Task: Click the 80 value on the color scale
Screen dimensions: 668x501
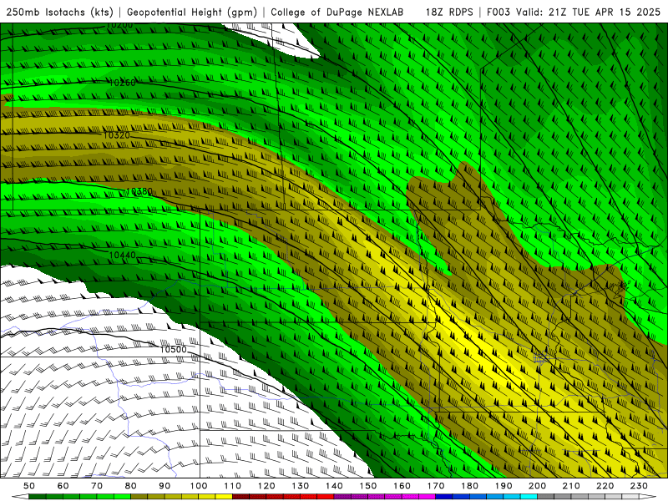Action: tap(131, 486)
